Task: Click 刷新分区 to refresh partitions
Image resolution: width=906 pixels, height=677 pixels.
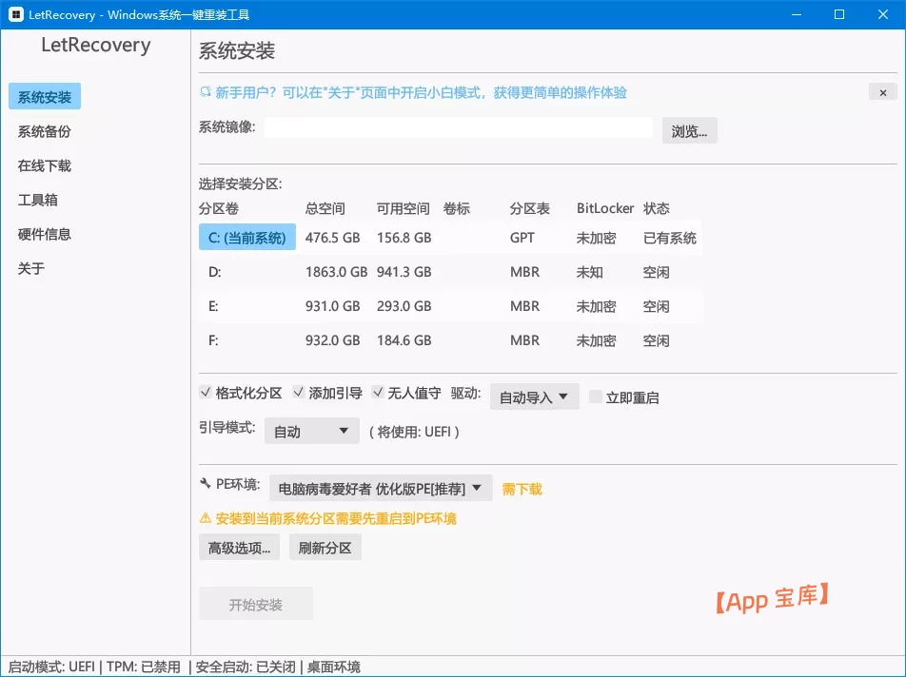Action: [325, 547]
